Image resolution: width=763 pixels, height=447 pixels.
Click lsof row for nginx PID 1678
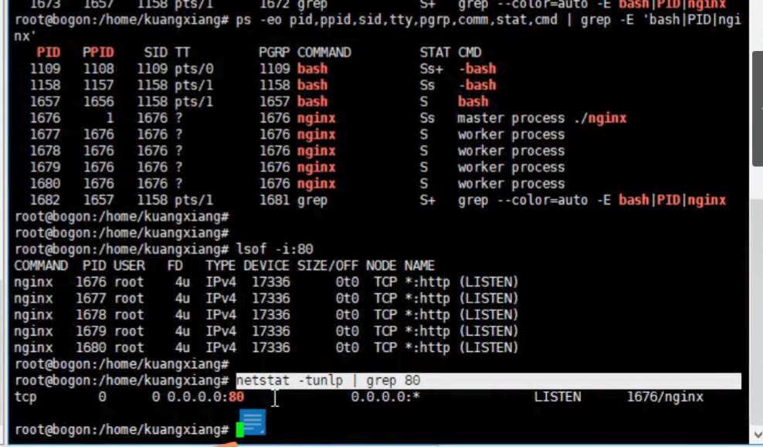click(266, 315)
